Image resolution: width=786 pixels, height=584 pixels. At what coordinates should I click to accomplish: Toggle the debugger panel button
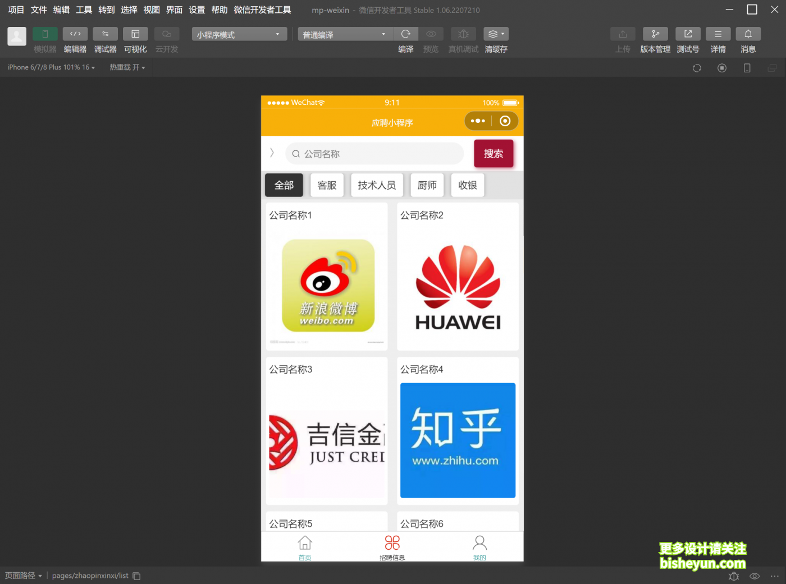pos(105,34)
